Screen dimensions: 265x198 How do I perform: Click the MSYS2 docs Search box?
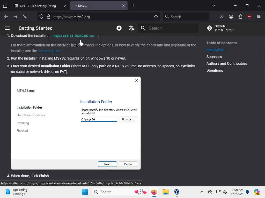[x=168, y=28]
